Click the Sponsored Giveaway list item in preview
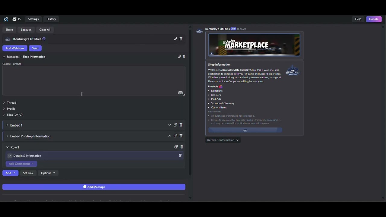The image size is (386, 217). pos(223,103)
